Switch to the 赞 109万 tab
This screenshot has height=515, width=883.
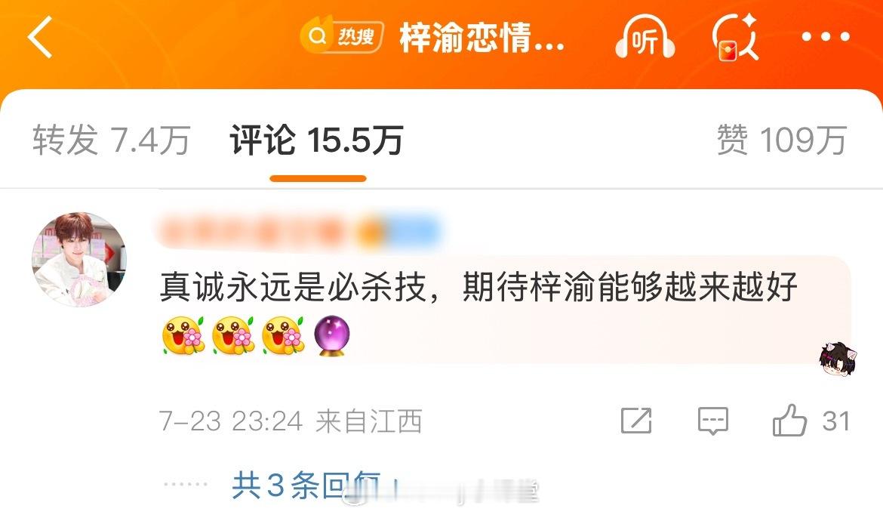click(782, 140)
